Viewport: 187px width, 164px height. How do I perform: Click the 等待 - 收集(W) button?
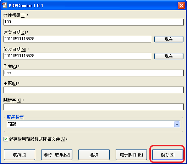click(57, 154)
